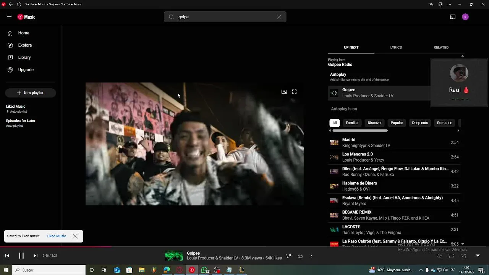Select the All filter chip

coord(335,123)
